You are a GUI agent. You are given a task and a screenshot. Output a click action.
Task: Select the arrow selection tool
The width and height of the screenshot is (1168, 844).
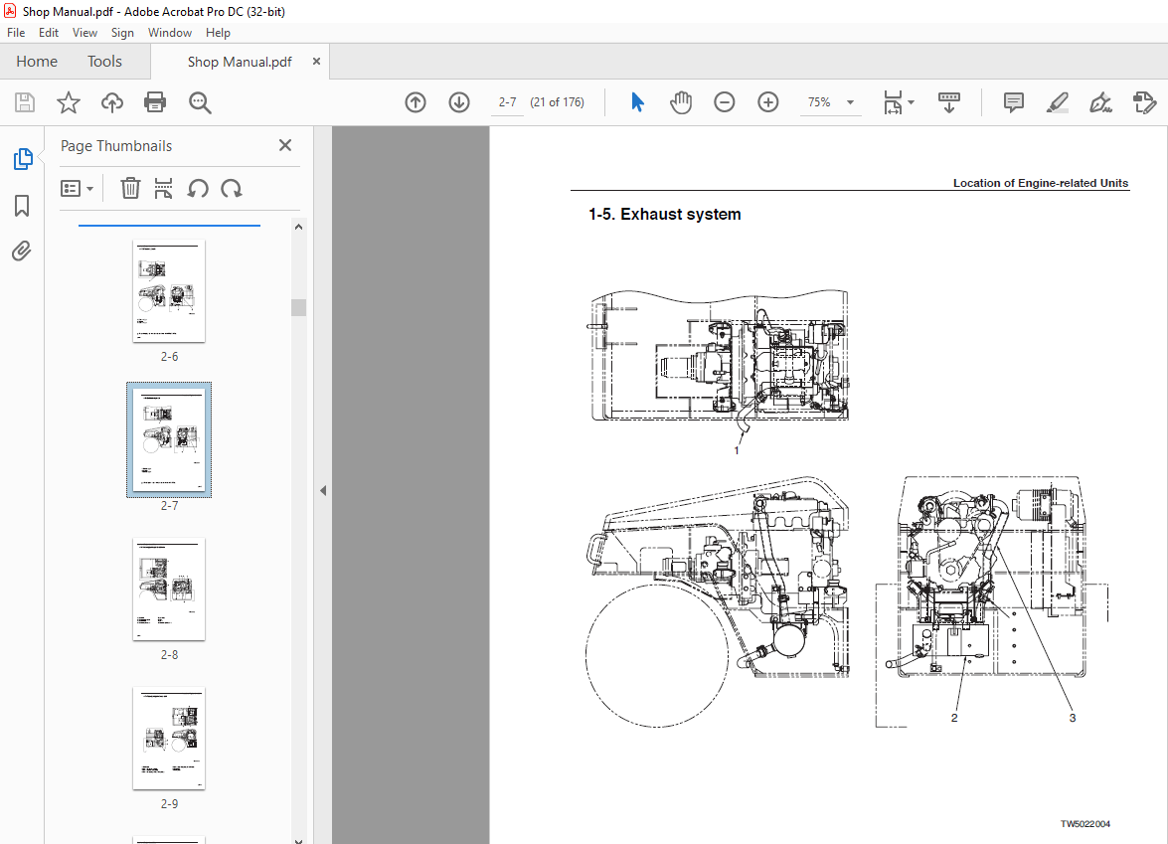tap(637, 102)
